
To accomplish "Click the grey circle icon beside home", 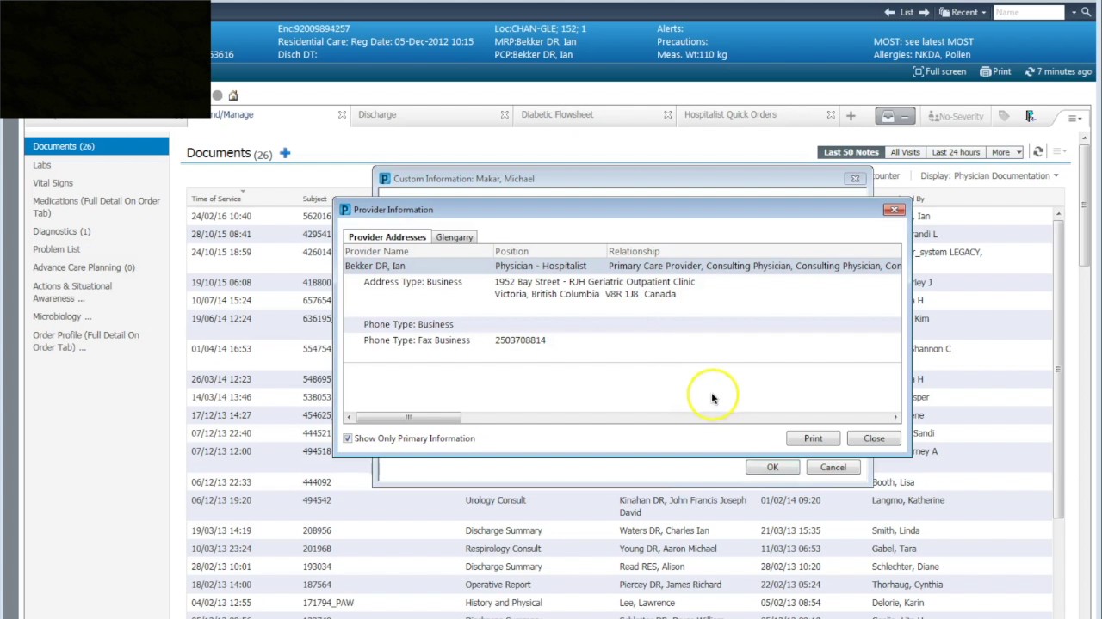I will 217,95.
